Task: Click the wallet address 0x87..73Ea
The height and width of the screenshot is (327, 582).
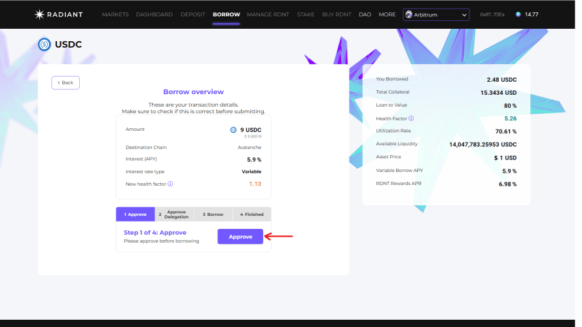Action: 492,14
